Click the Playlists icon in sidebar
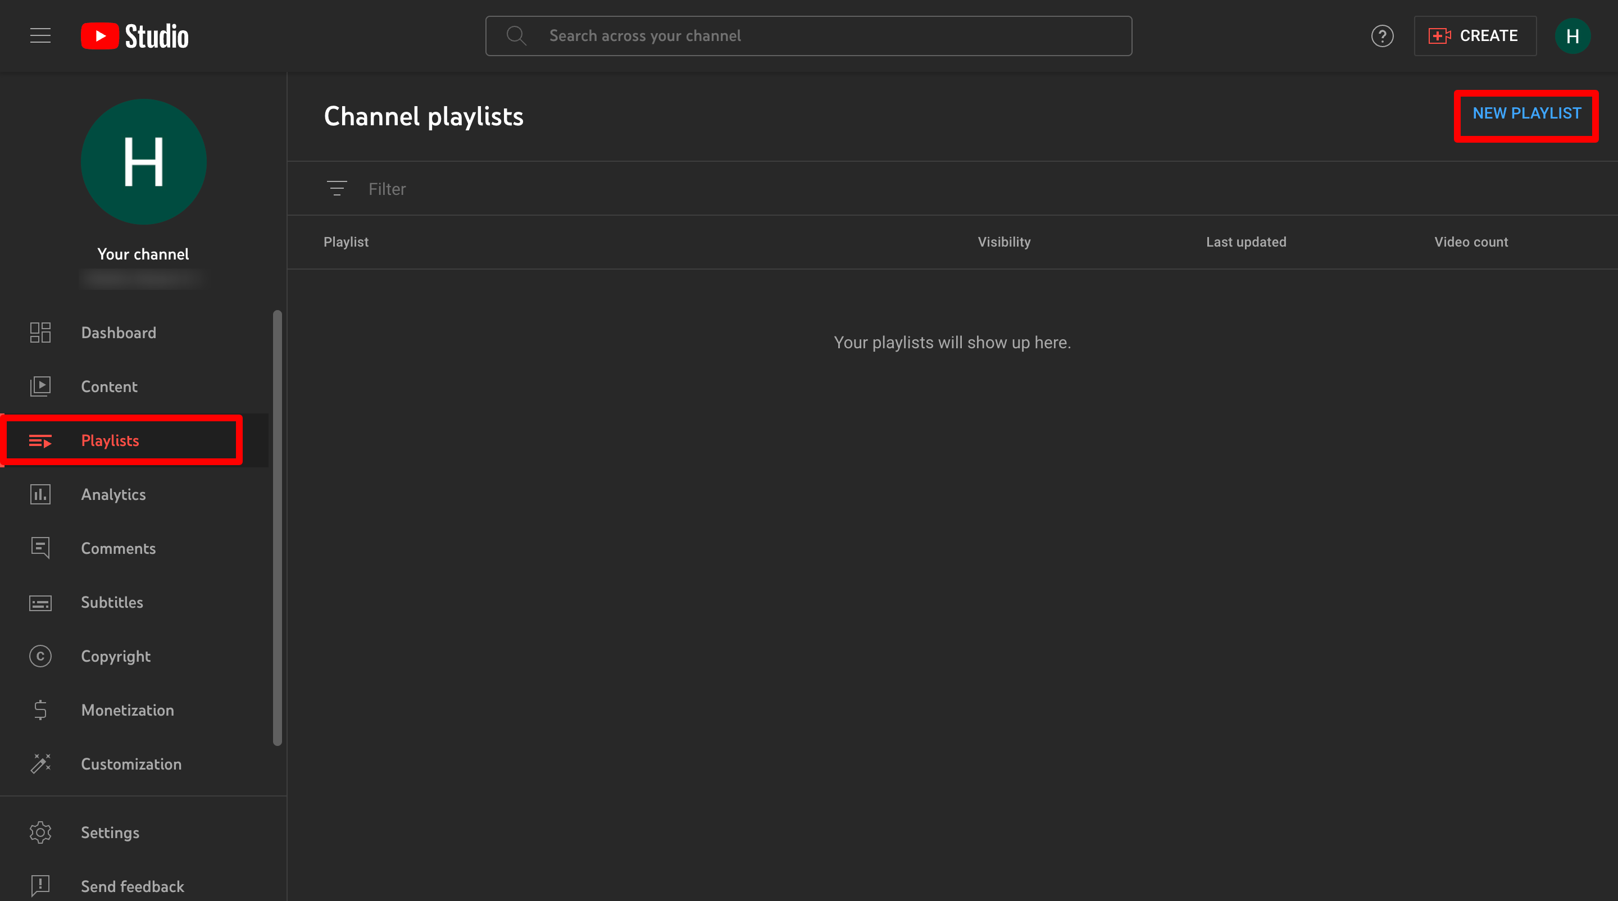 [x=40, y=440]
